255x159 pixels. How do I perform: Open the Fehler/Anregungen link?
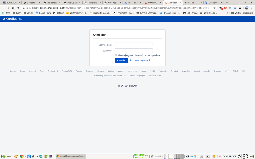point(137,76)
